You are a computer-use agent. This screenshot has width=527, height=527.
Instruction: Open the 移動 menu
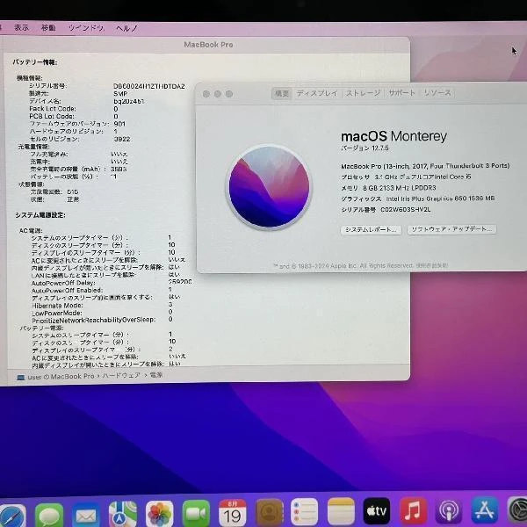point(48,27)
